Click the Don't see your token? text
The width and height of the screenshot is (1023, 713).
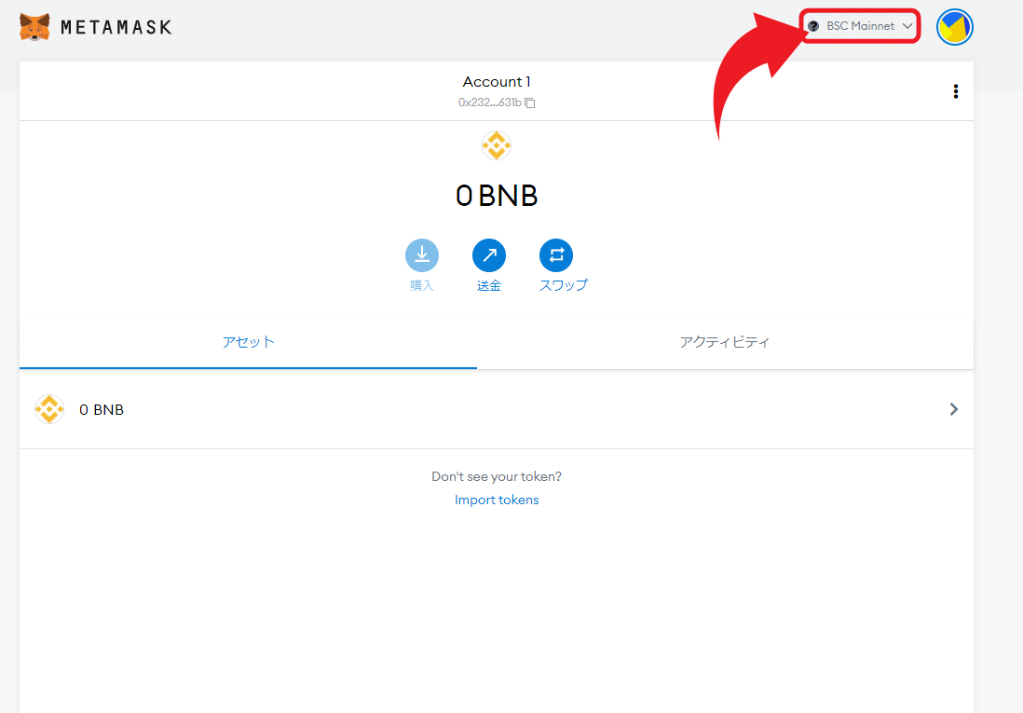click(x=497, y=476)
